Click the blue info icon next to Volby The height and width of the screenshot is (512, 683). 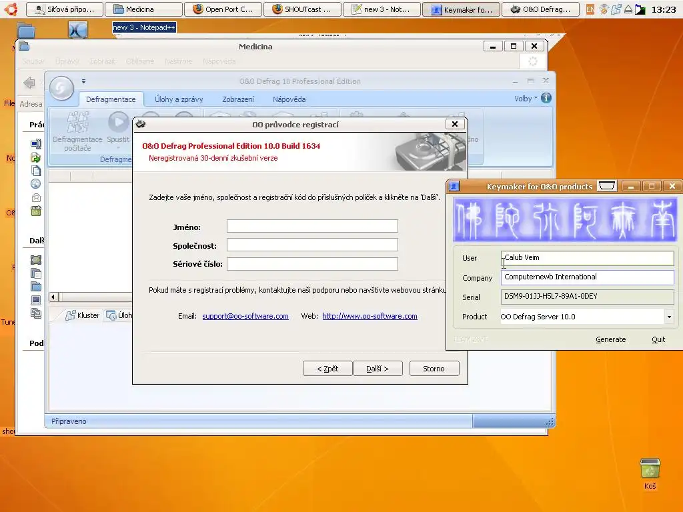point(546,98)
